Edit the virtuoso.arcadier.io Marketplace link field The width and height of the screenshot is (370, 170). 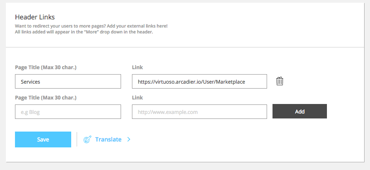pos(200,81)
